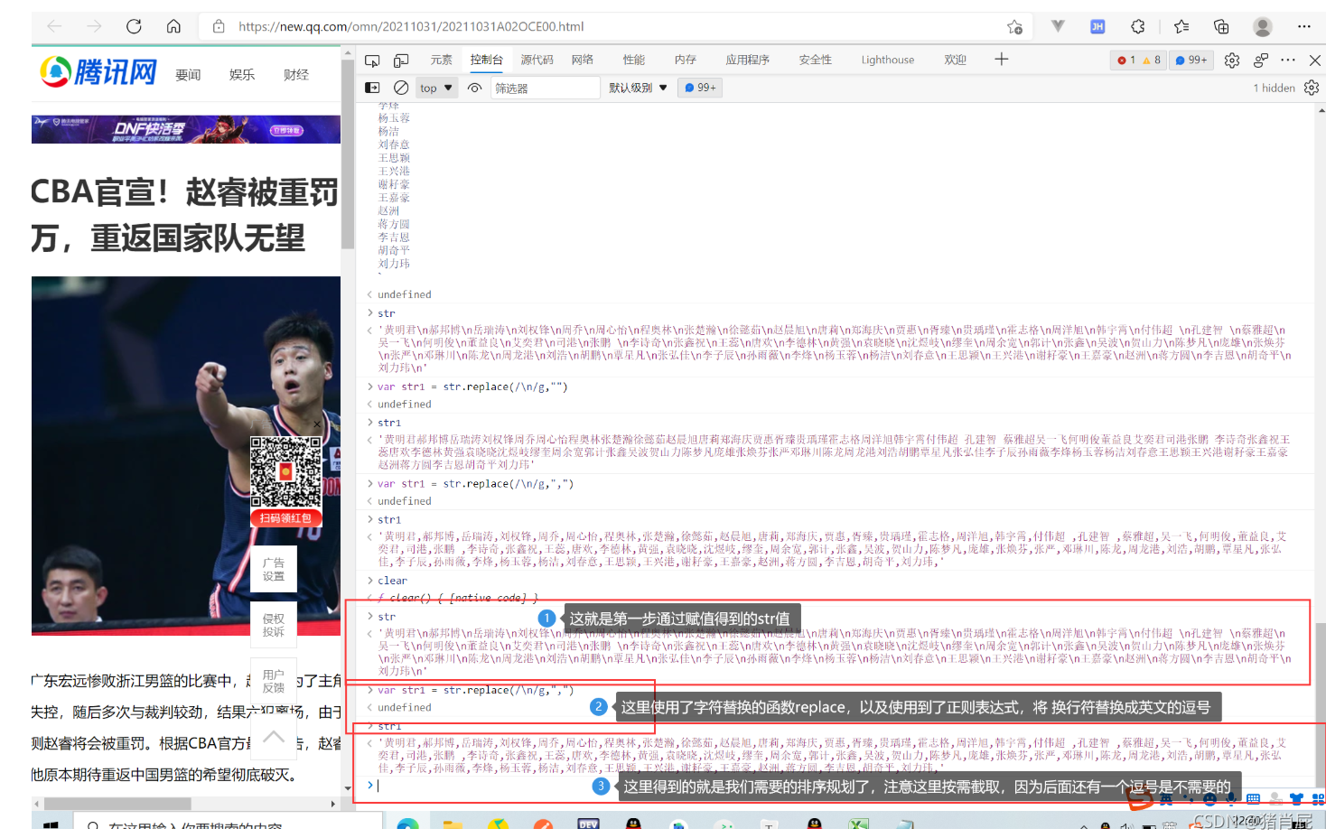Expand the clear console entry

[369, 581]
